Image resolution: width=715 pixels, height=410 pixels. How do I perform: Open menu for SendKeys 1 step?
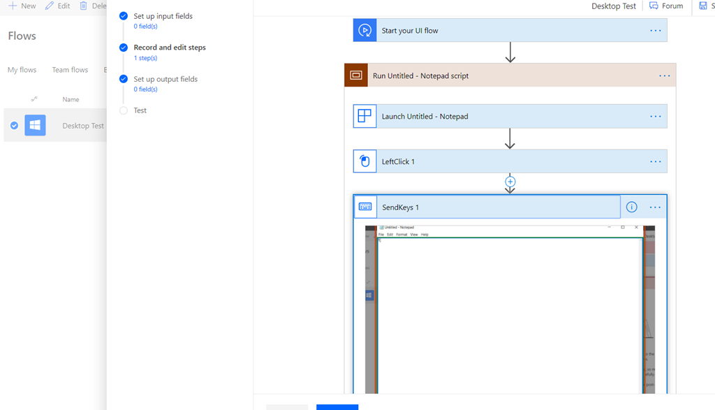(655, 207)
